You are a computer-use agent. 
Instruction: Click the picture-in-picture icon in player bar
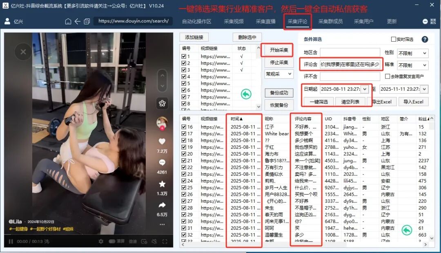point(144,242)
